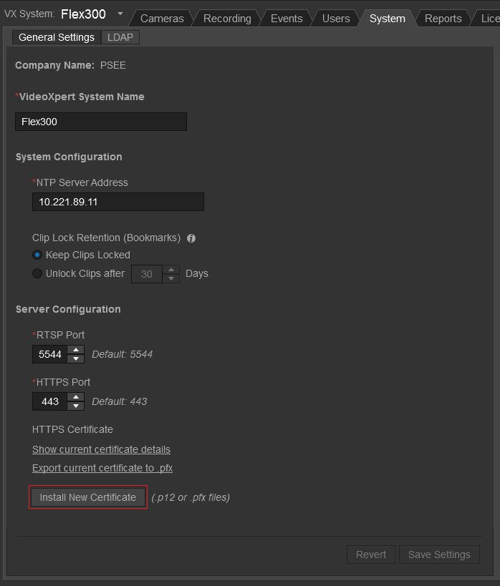500x586 pixels.
Task: Switch to the LDAP tab
Action: click(120, 37)
